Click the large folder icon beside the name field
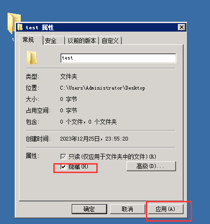210x224 pixels. [x=32, y=58]
